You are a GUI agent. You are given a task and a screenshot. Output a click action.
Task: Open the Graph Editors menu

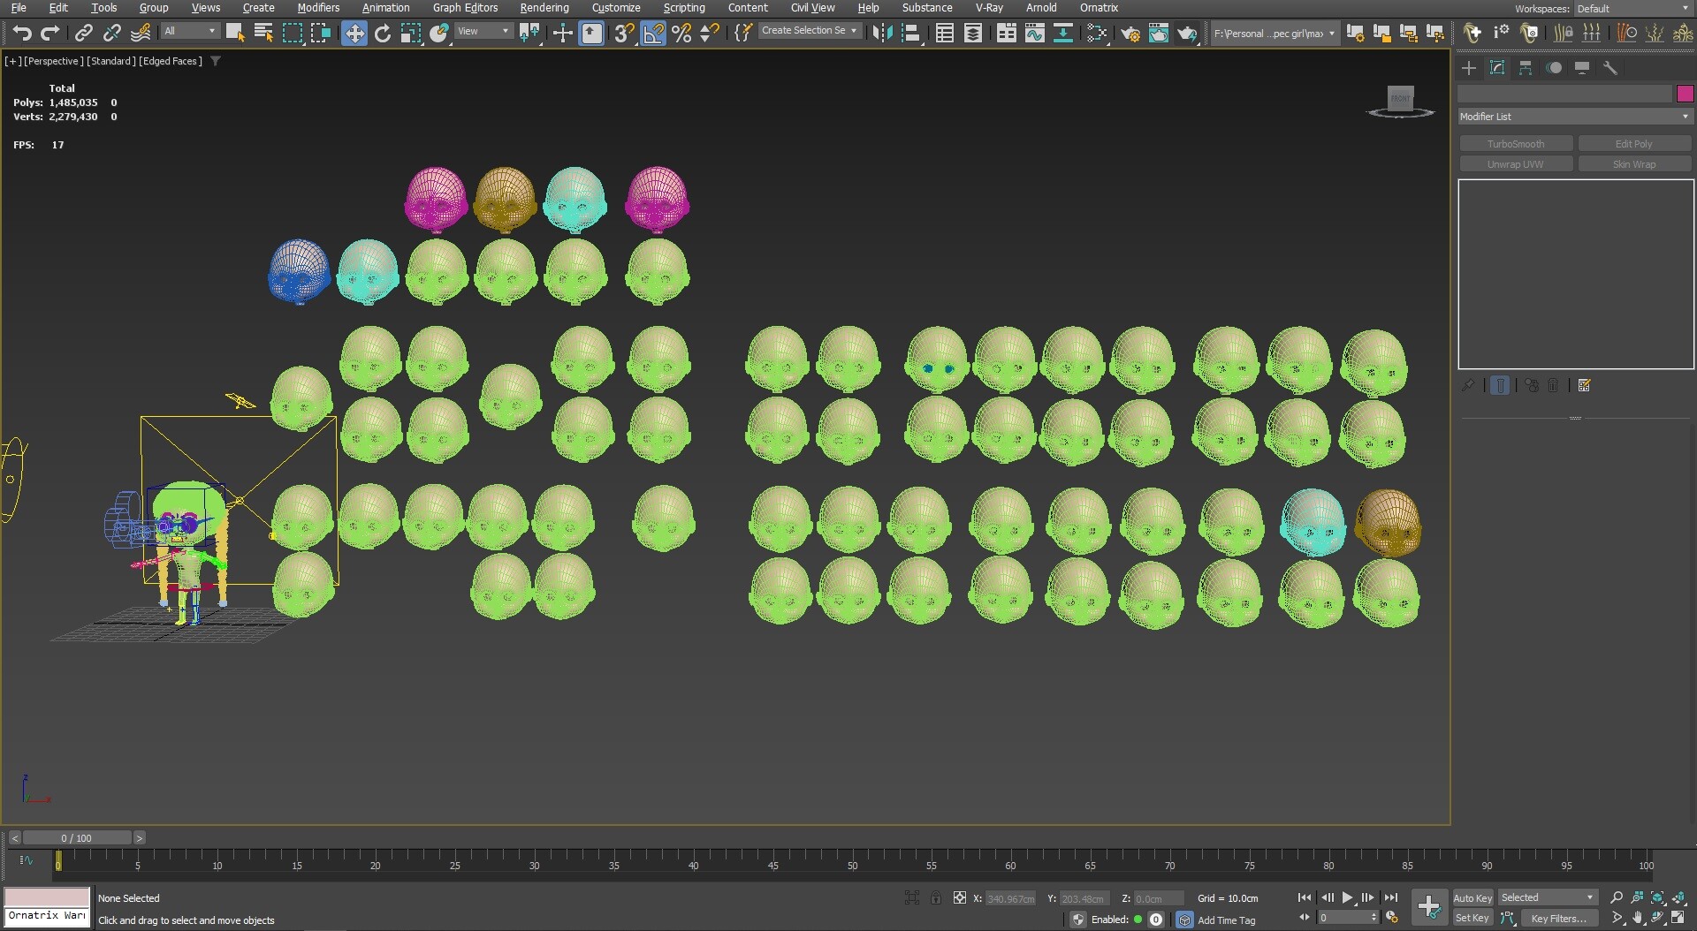tap(465, 8)
